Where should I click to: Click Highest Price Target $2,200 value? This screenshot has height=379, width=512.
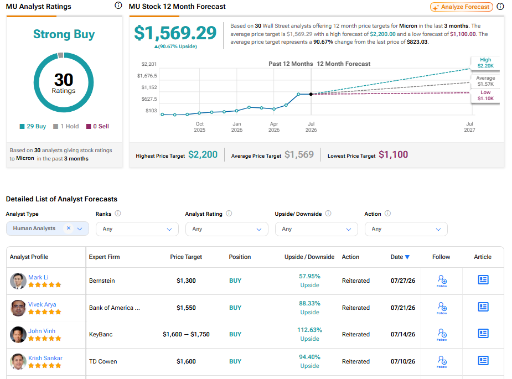[203, 154]
